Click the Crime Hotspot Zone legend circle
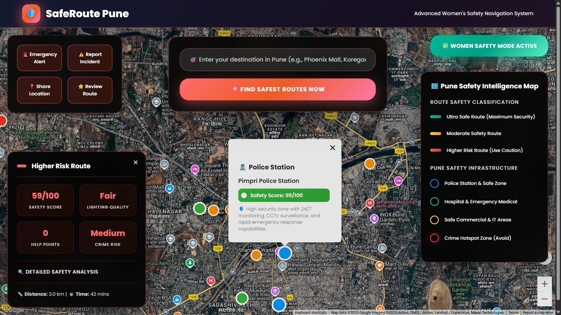Viewport: 561px width, 315px height. pos(434,238)
